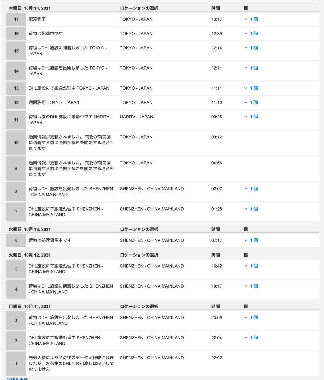
Task: Click the step number 10 cell
Action: tap(16, 143)
